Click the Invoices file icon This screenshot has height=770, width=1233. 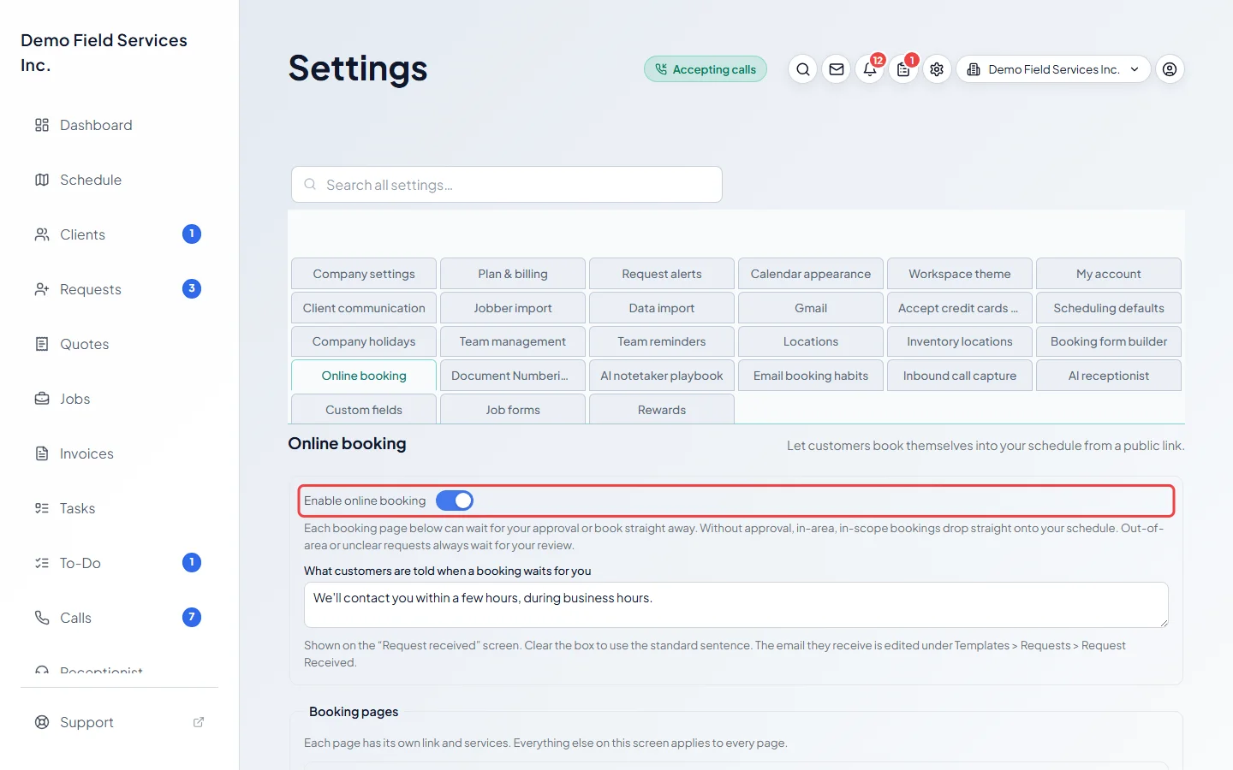coord(42,453)
